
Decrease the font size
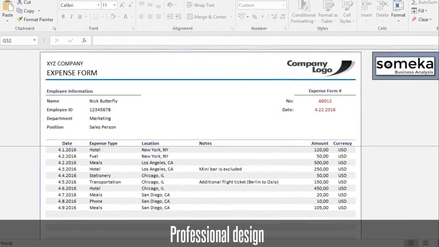(x=130, y=5)
